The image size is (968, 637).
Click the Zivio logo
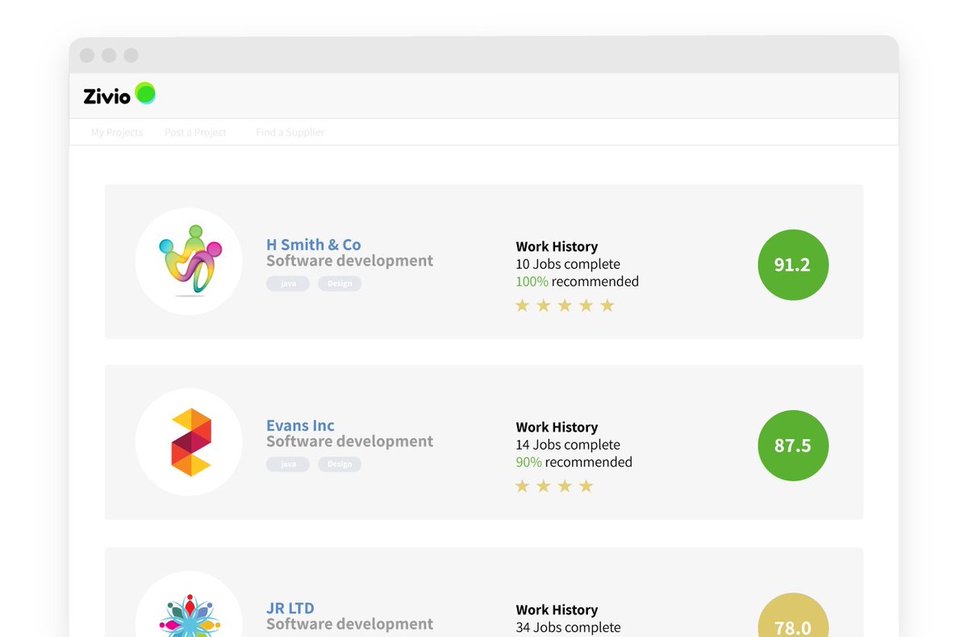pos(119,95)
